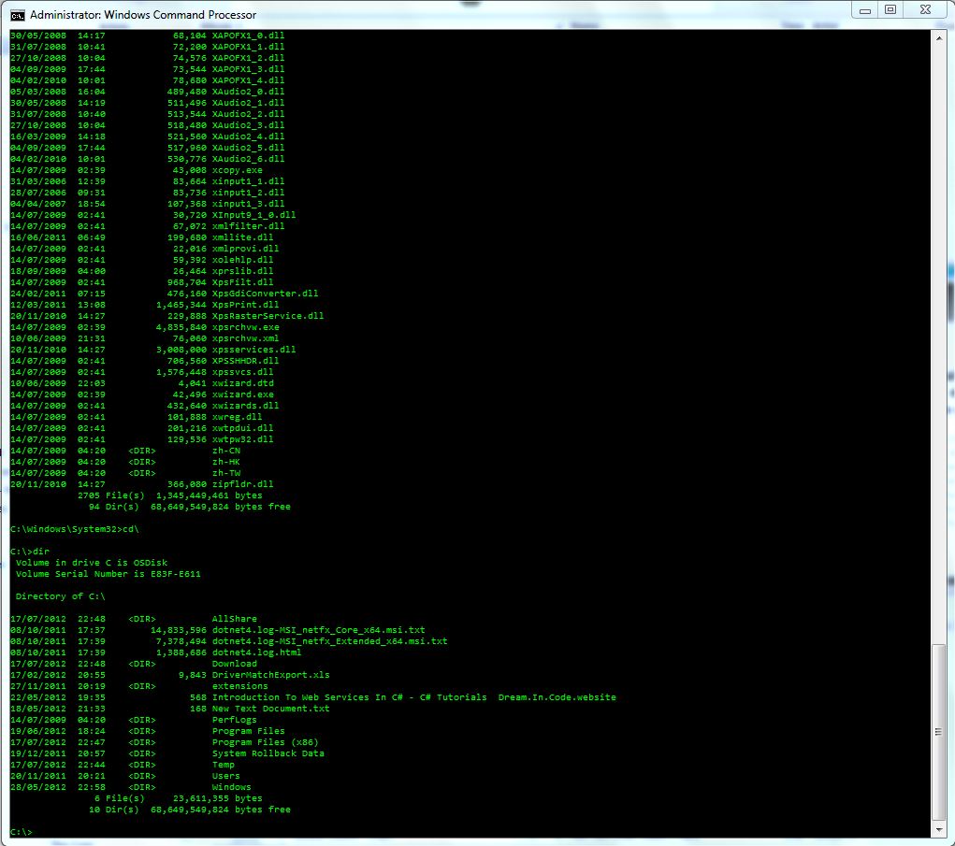This screenshot has width=955, height=846.
Task: Click the 'New Text Document.txt' file name
Action: pyautogui.click(x=270, y=710)
